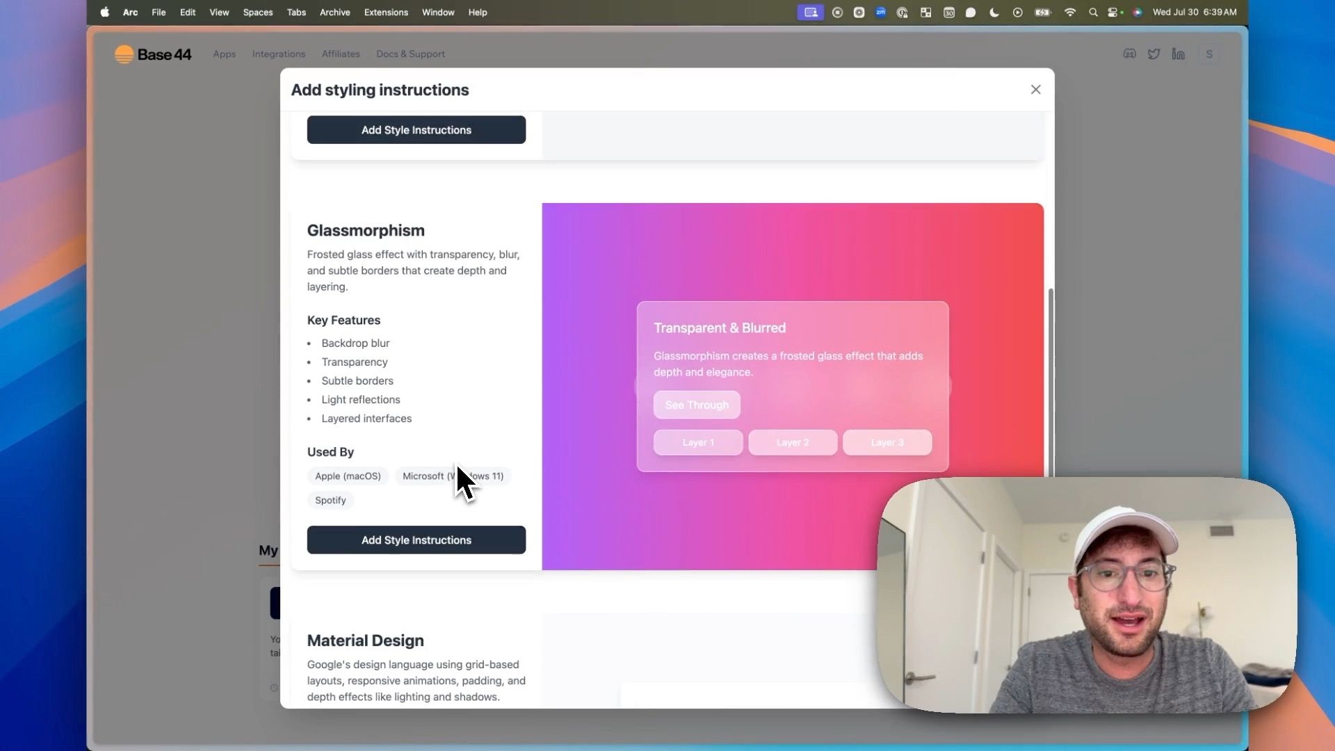Toggle the Do Not Disturb moon icon
1335x751 pixels.
pos(994,12)
